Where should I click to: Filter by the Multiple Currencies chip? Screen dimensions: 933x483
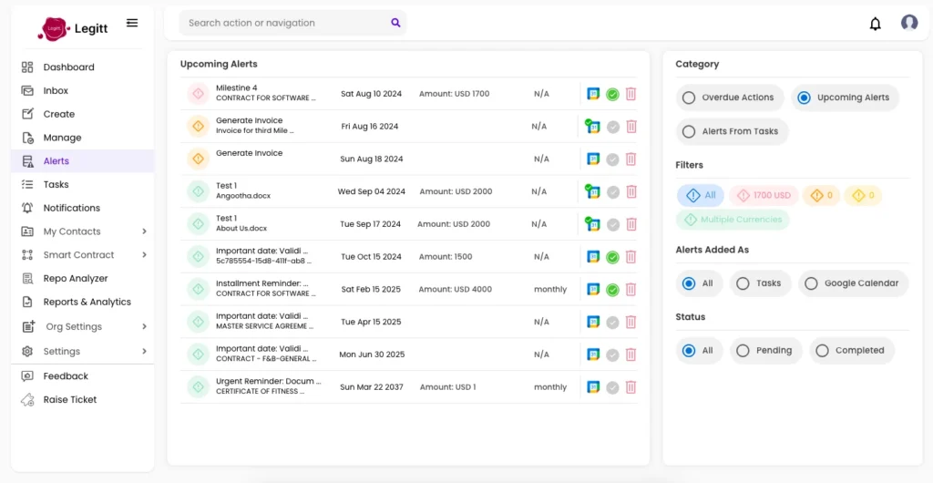[x=733, y=220]
